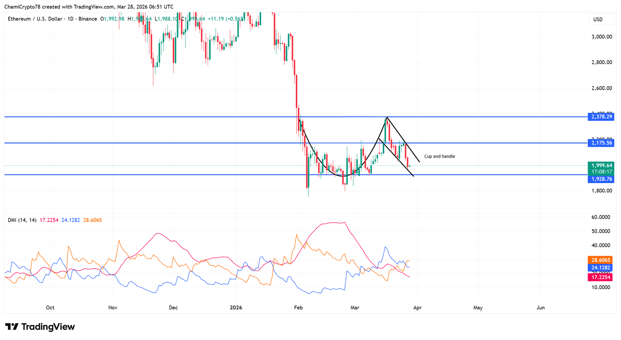
Task: Click the ChamiCrypto78 attribution header text
Action: point(89,7)
